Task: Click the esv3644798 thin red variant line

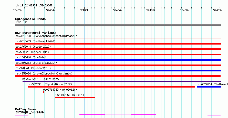Action: 118,38
